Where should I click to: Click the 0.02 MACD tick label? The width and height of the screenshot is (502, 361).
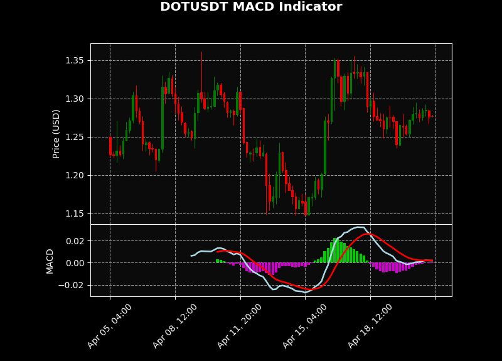point(75,241)
